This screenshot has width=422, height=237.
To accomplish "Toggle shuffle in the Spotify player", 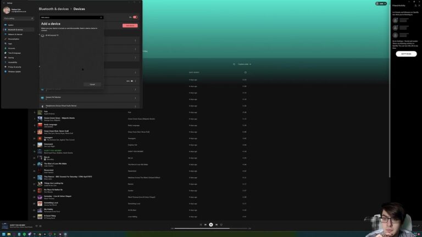I will pyautogui.click(x=201, y=224).
